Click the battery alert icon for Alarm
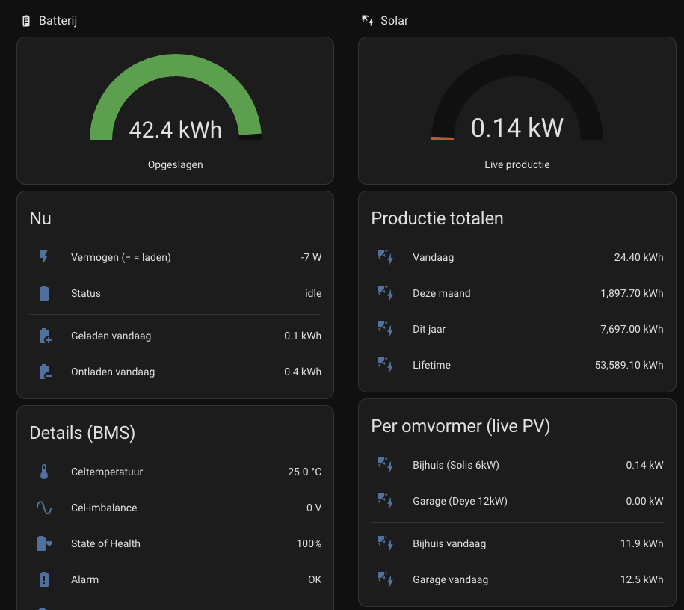684x610 pixels. coord(44,579)
